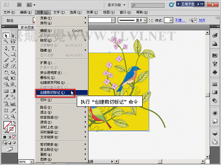Open the zoom level 100% dropdown
The image size is (221, 165).
coord(32,162)
